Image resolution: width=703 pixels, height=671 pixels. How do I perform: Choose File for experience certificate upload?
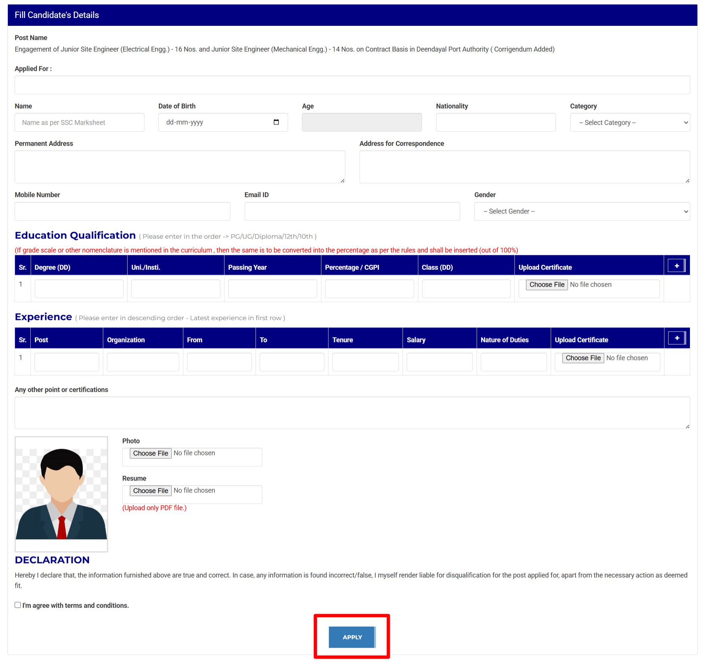(x=583, y=358)
